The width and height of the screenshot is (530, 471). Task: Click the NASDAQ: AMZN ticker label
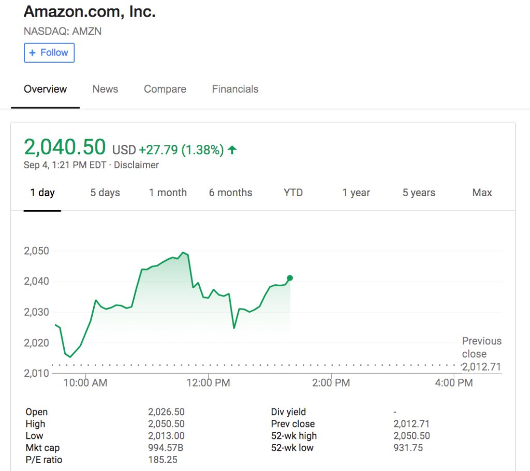62,31
